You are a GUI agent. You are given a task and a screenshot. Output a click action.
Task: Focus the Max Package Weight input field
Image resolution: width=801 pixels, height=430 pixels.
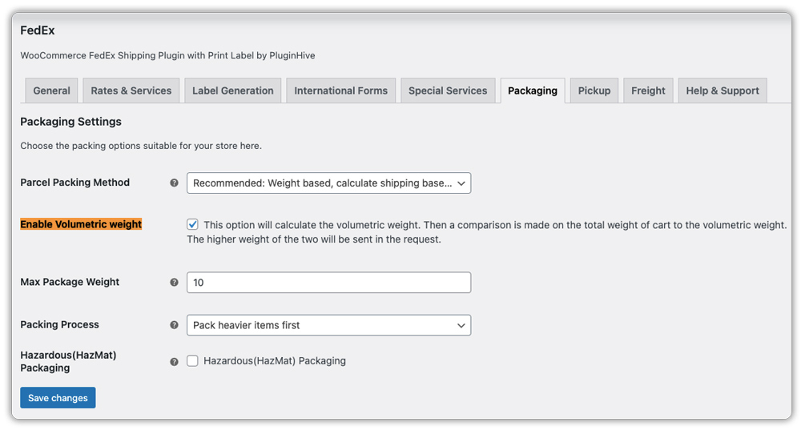pos(329,283)
